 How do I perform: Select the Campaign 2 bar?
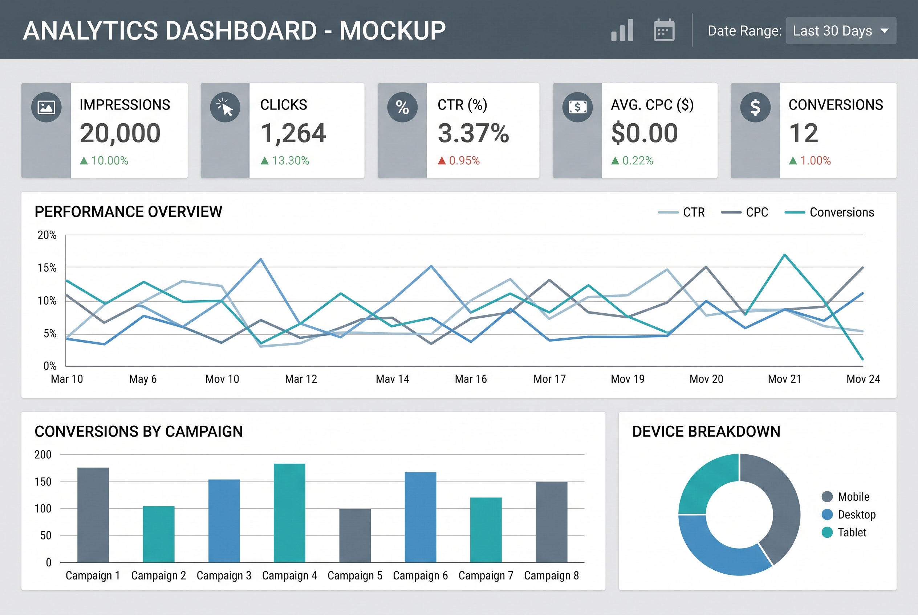coord(159,534)
